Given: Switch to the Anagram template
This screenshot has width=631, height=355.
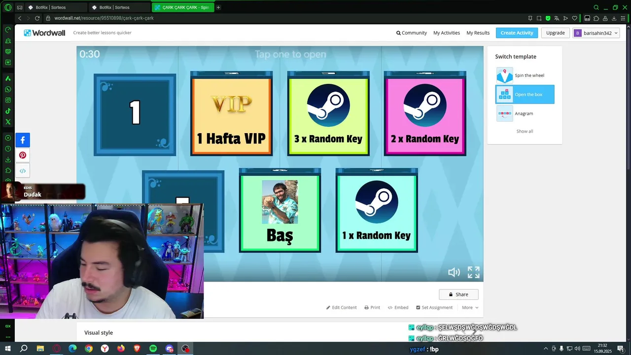Looking at the screenshot, I should 525,113.
